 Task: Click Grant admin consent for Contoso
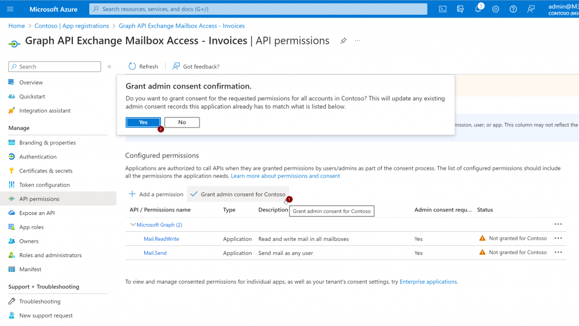tap(238, 194)
